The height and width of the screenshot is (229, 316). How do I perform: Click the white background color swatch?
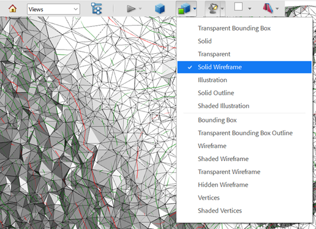click(238, 7)
